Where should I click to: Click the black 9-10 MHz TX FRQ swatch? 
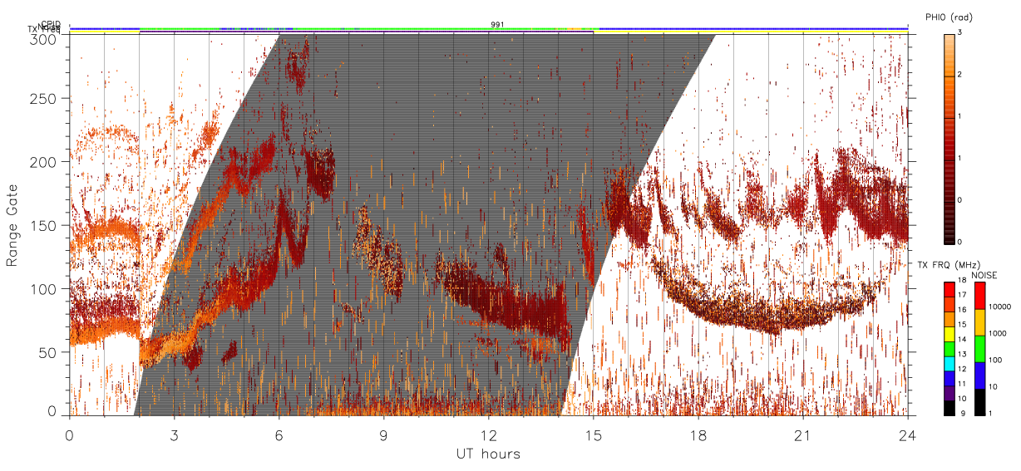click(x=949, y=406)
